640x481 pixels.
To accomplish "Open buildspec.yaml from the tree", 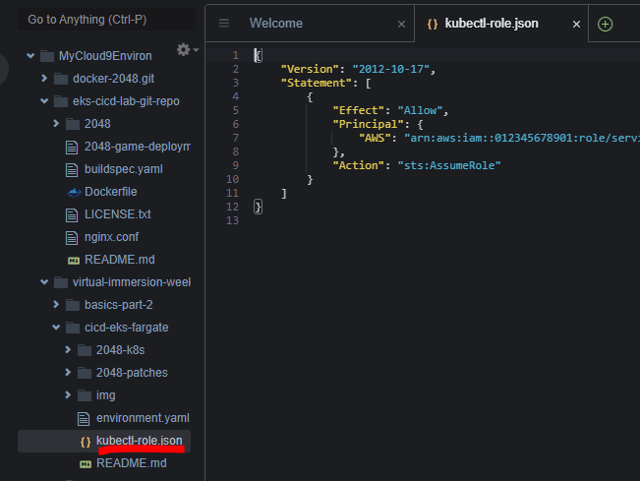I will click(x=124, y=169).
